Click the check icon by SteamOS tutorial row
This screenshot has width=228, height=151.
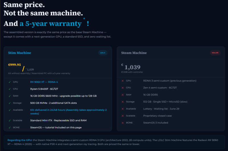pyautogui.click(x=10, y=127)
